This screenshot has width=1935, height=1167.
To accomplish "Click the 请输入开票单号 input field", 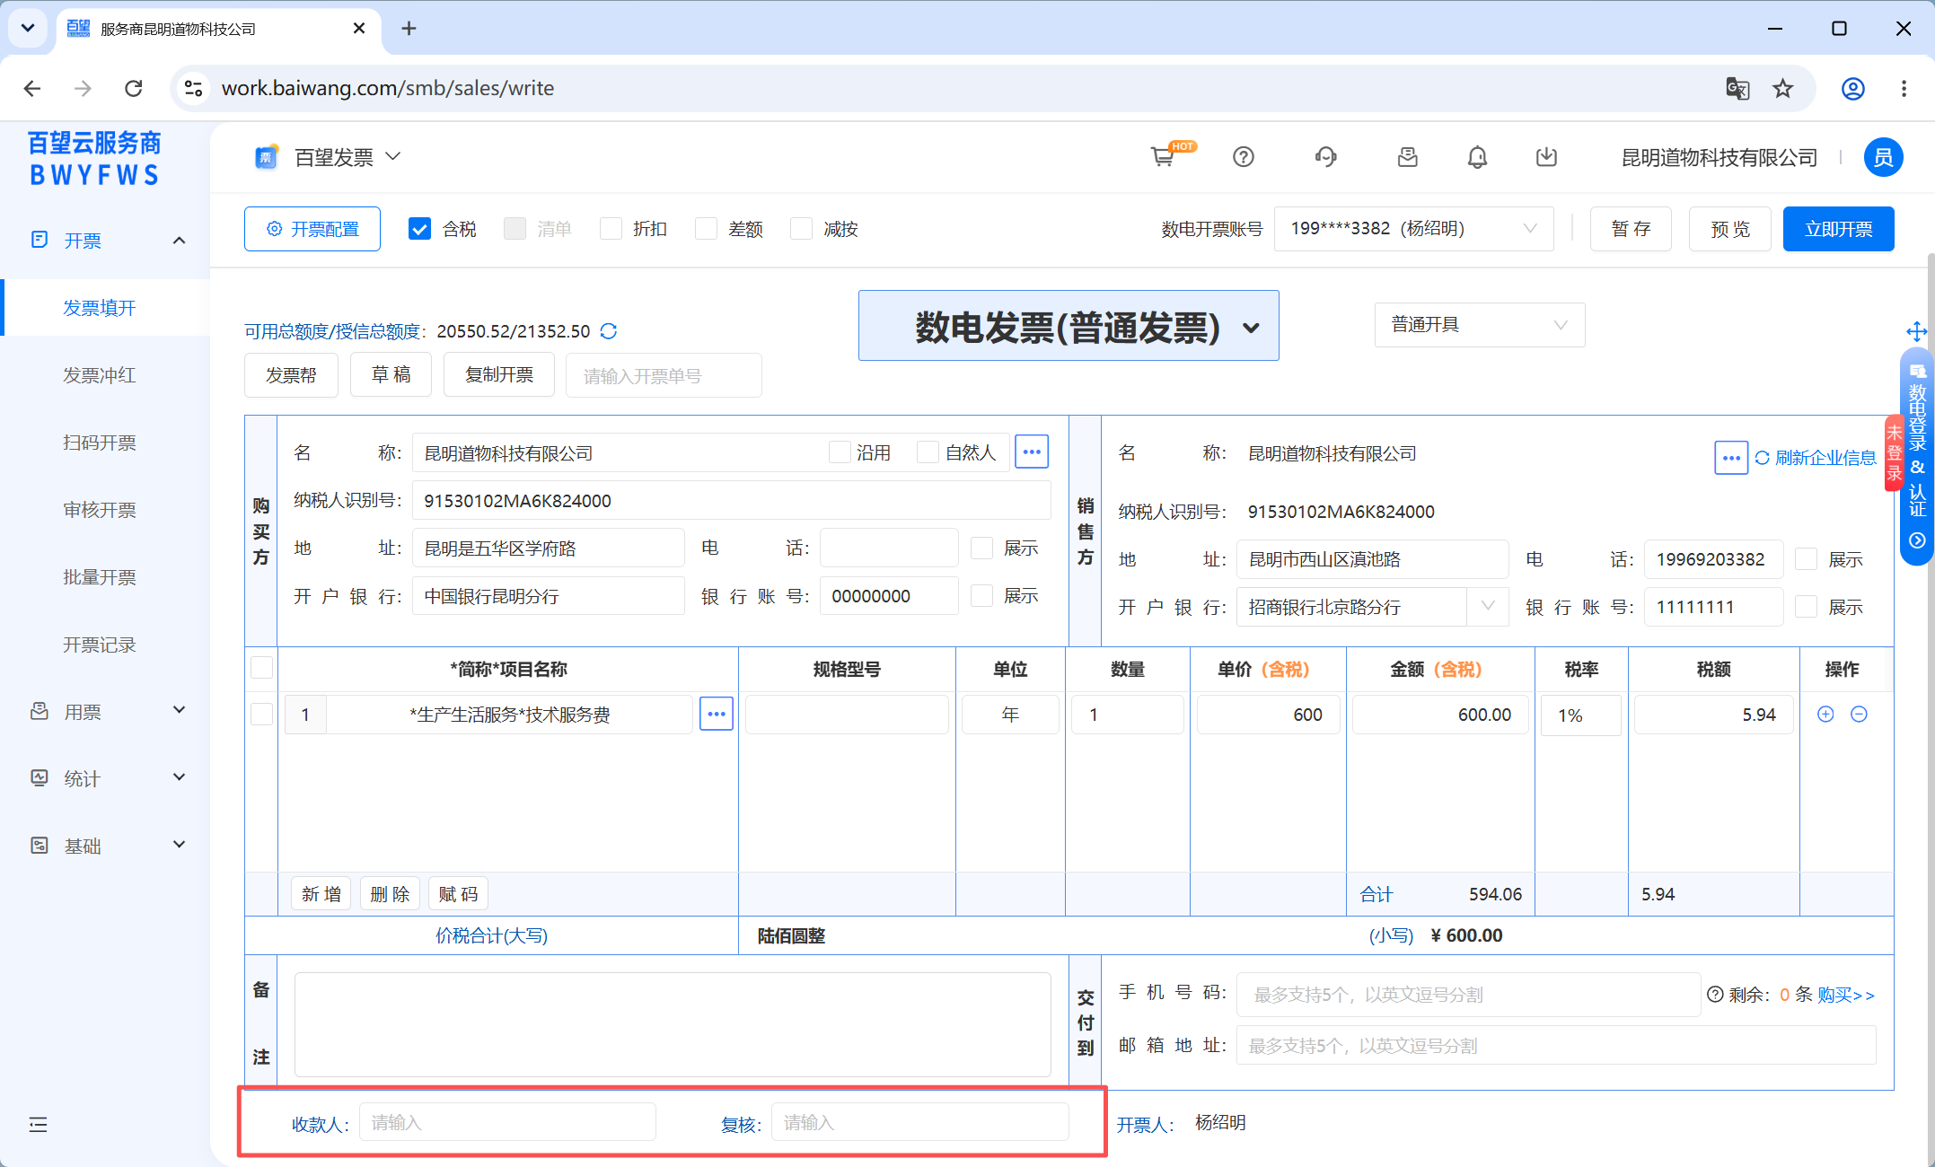I will (x=664, y=375).
